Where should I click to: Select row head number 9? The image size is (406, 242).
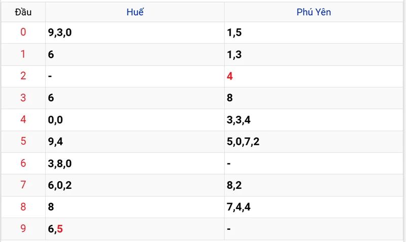[x=23, y=229]
